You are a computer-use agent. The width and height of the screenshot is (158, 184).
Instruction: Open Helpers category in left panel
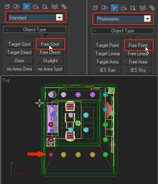(45, 7)
